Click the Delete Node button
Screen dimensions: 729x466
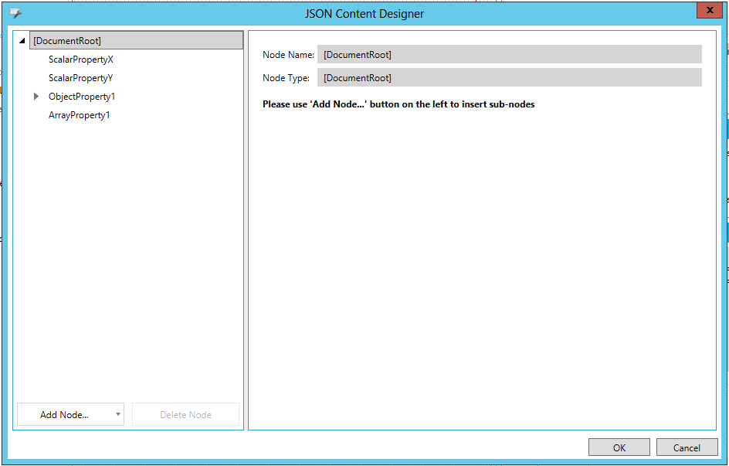pyautogui.click(x=185, y=415)
